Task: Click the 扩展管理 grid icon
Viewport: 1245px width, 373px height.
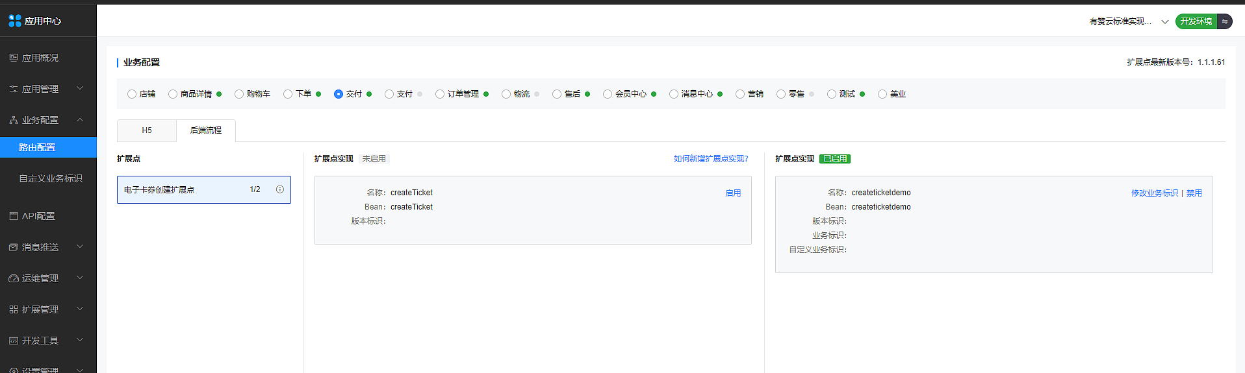Action: [14, 309]
